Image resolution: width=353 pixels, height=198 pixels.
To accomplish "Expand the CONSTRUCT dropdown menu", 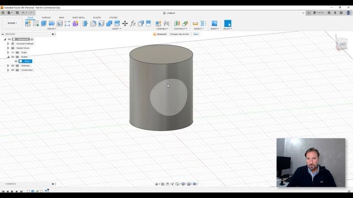I will (x=180, y=29).
